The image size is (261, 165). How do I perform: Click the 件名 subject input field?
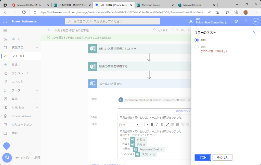pos(154,117)
